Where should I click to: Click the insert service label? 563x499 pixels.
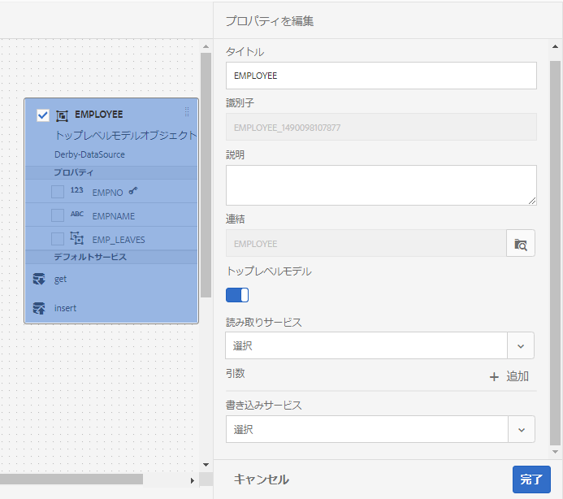tap(65, 308)
